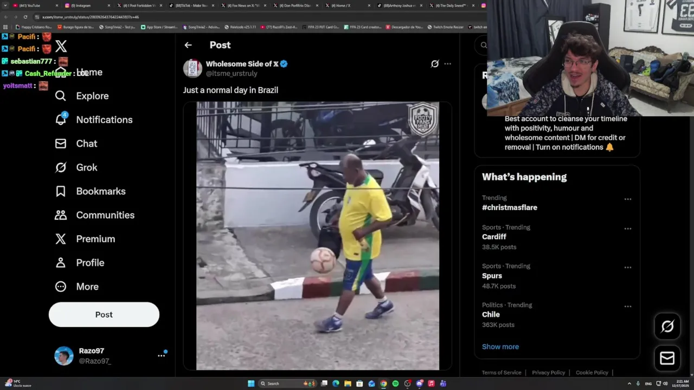The height and width of the screenshot is (390, 694).
Task: Switch to The Daily Sneed tab
Action: [x=451, y=5]
